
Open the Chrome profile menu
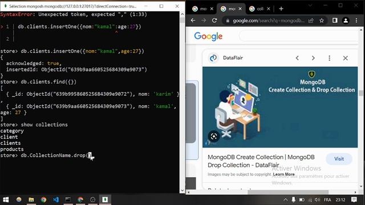click(346, 20)
